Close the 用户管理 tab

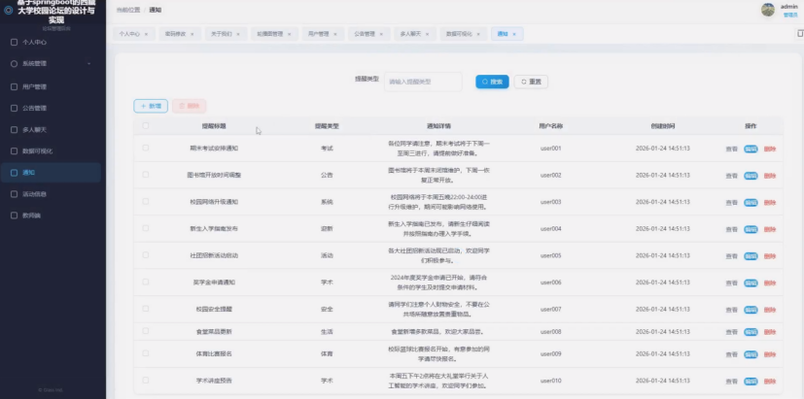coord(335,34)
